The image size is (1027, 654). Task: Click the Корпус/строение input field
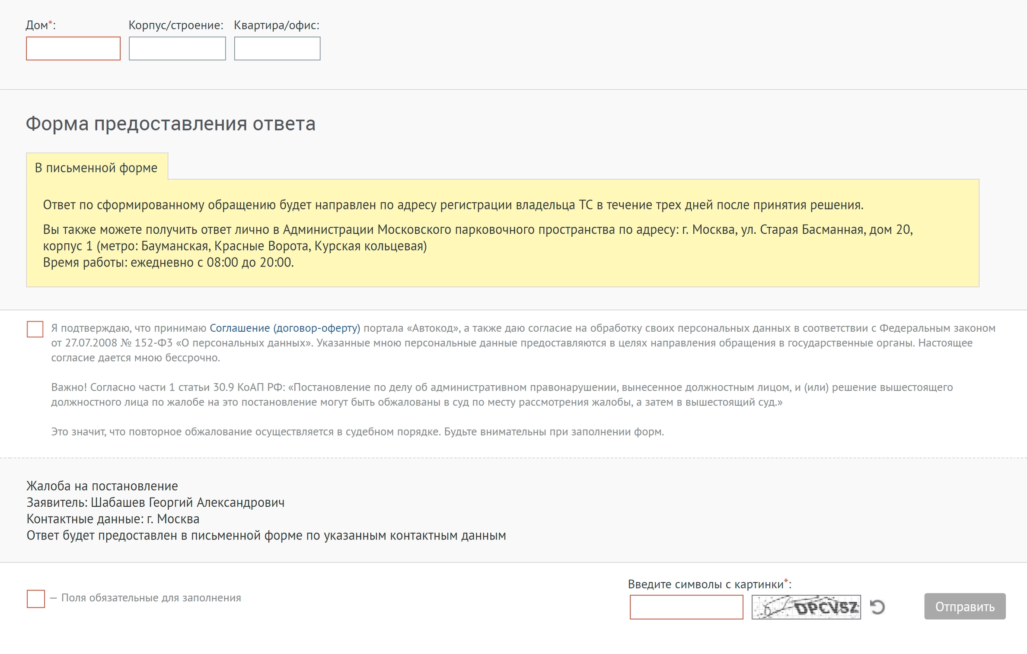(x=177, y=48)
